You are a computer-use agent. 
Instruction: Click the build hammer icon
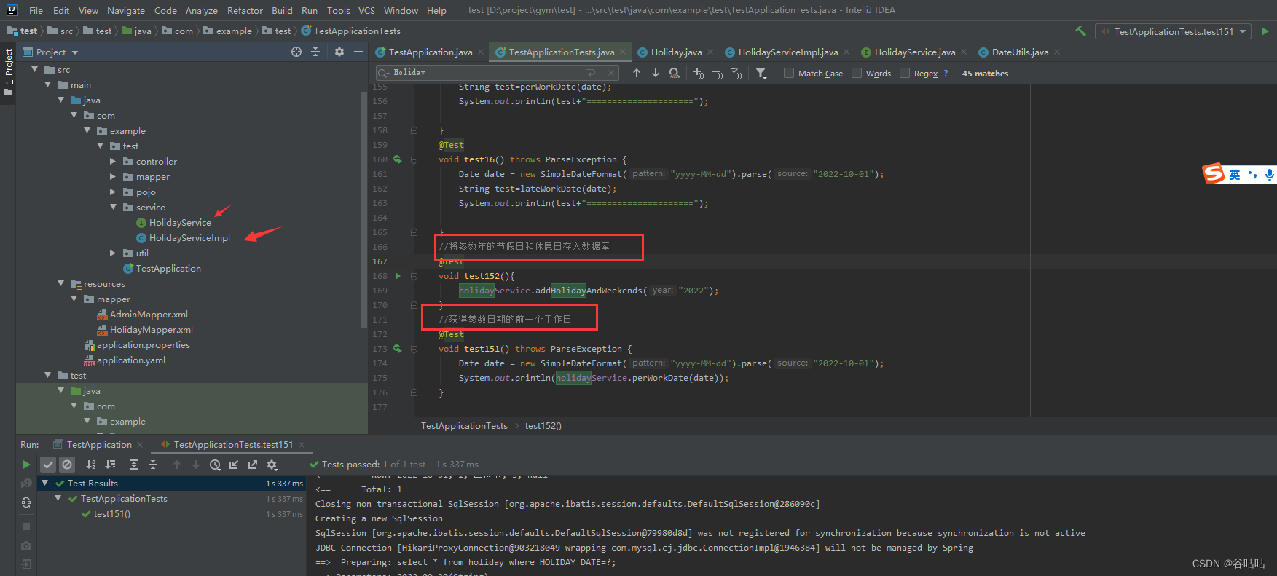(x=1080, y=31)
